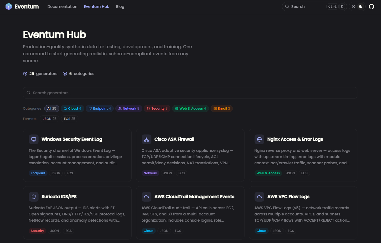This screenshot has width=381, height=243.
Task: Open the AWS VPC Flow Logs generator card
Action: pos(303,213)
